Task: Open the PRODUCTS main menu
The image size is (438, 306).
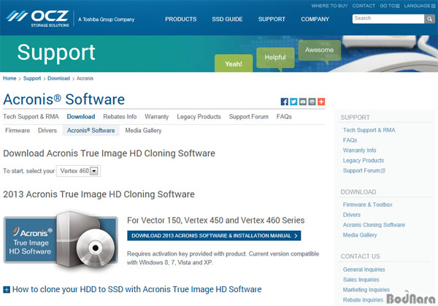Action: point(181,19)
